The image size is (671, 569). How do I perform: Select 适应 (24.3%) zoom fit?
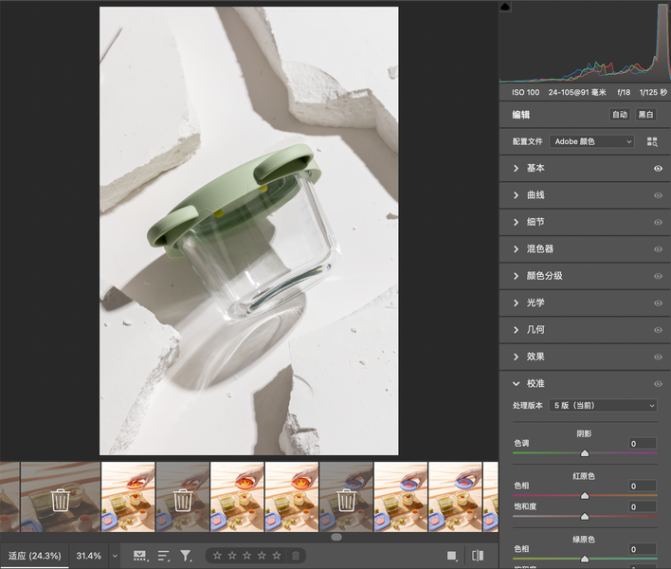pyautogui.click(x=35, y=556)
